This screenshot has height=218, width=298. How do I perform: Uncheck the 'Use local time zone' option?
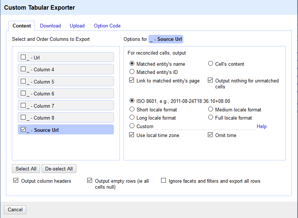tap(132, 134)
